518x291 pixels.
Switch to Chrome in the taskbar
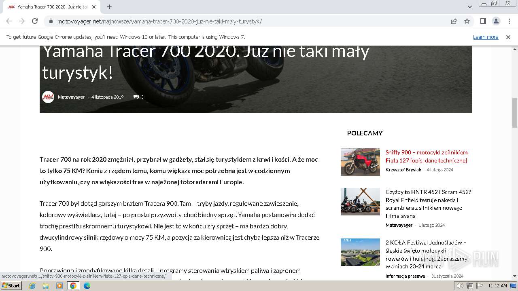[73, 286]
